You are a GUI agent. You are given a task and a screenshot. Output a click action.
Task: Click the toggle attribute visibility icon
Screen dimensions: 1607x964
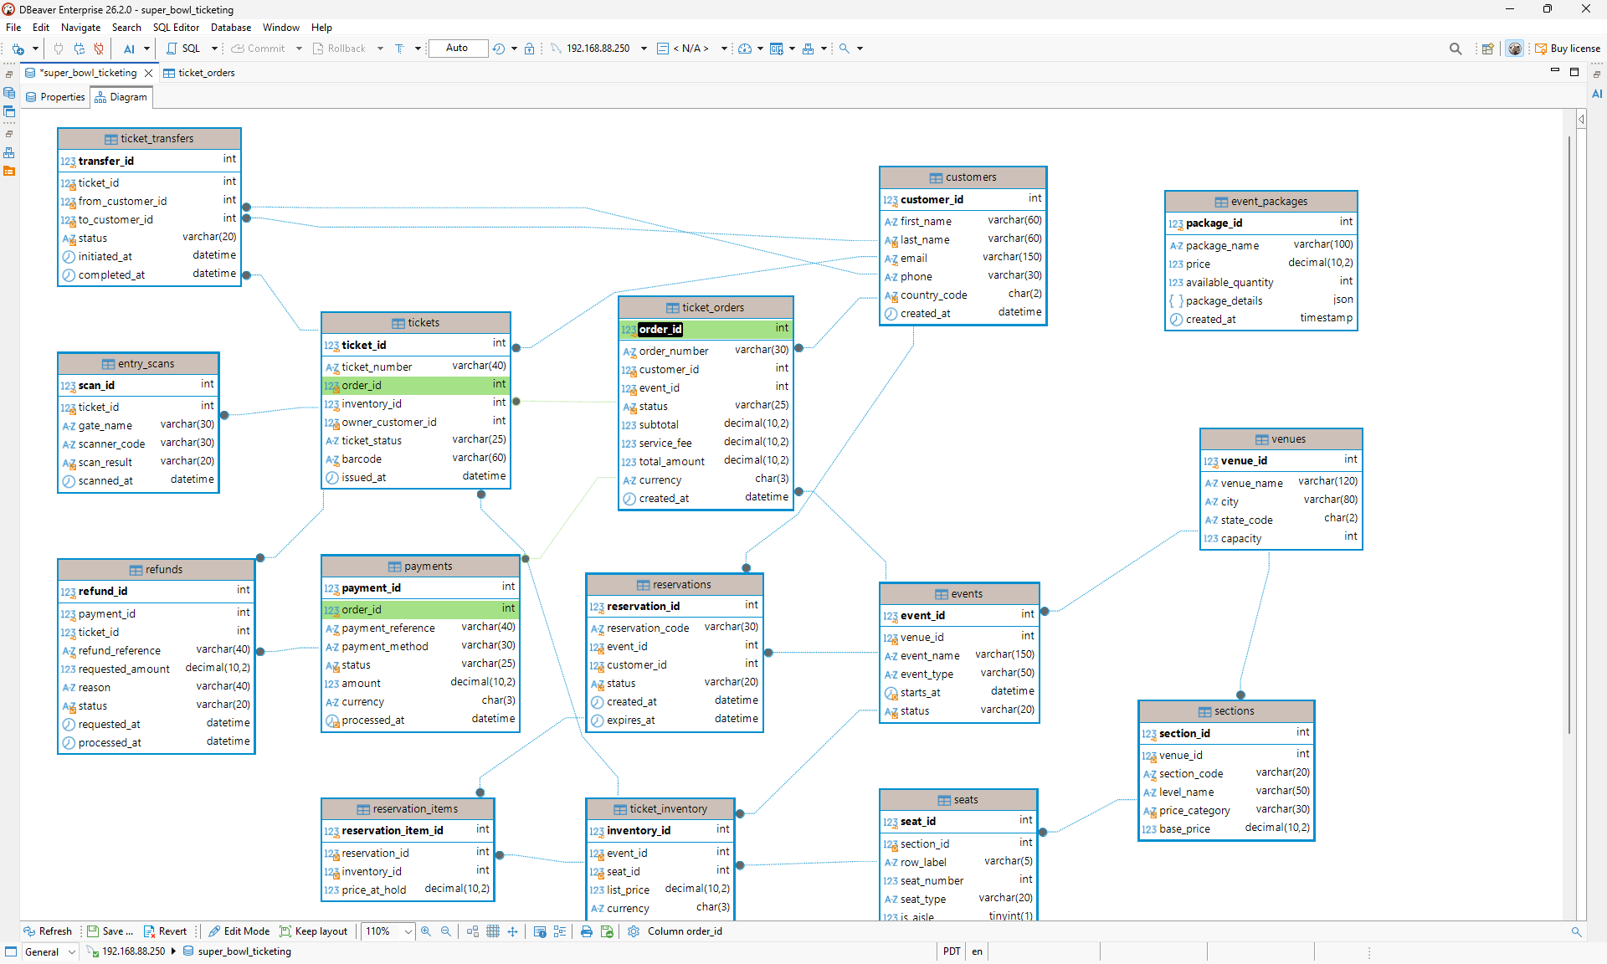560,931
